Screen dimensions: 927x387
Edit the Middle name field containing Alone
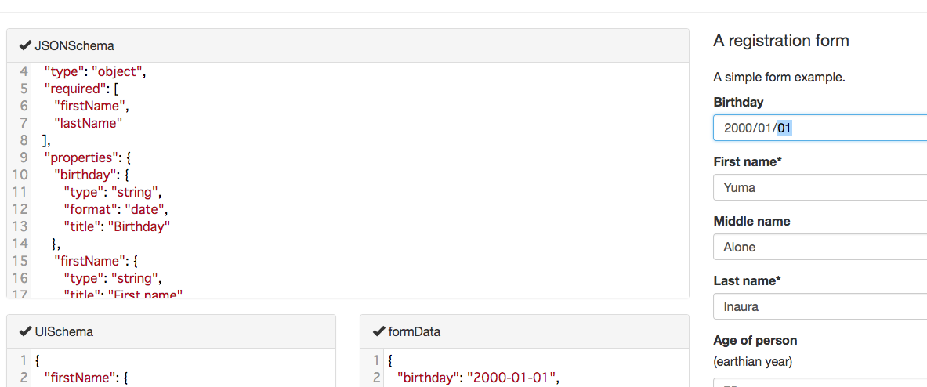coord(820,247)
